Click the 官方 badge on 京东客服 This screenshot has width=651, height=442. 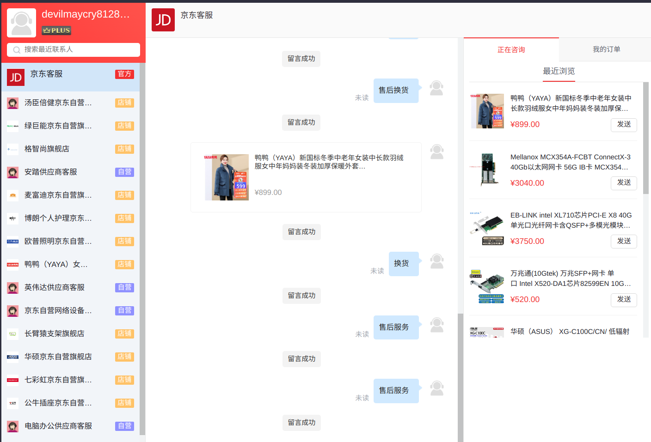(124, 74)
